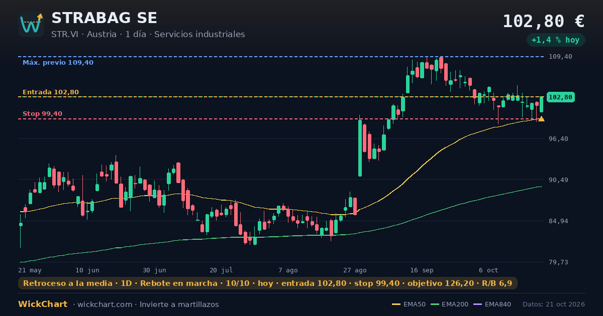
Task: Click the '+1,4 % hoy' change badge
Action: 555,40
